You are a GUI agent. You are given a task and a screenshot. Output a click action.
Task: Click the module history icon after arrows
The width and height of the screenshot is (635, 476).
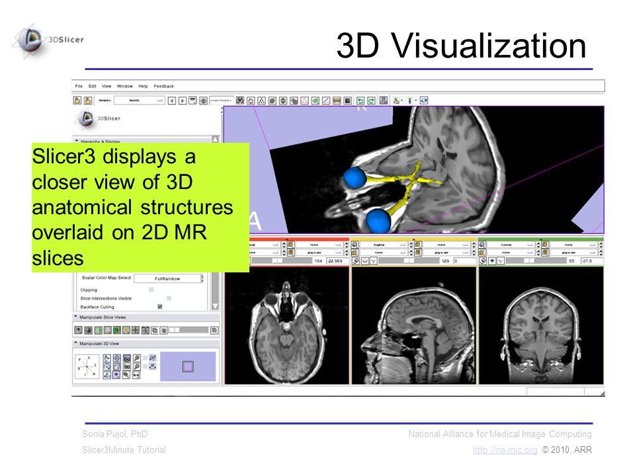[x=192, y=100]
